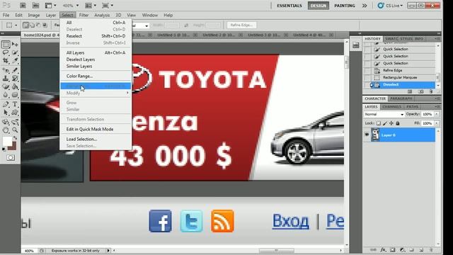Select the Hand tool
Viewport: 453px width, 255px height.
pos(6,130)
